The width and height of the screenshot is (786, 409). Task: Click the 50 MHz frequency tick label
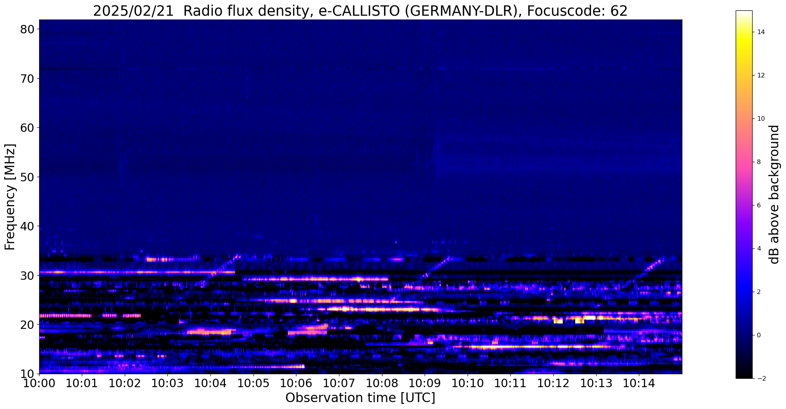(27, 177)
